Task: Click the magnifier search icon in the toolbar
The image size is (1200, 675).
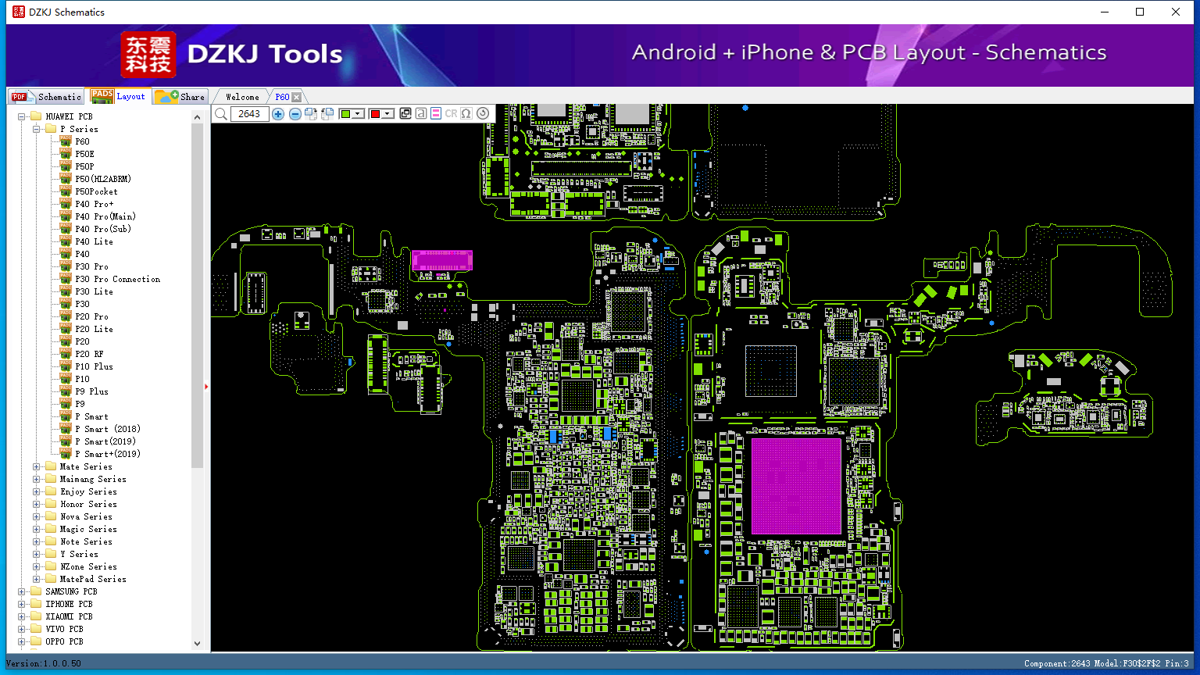Action: (x=221, y=114)
